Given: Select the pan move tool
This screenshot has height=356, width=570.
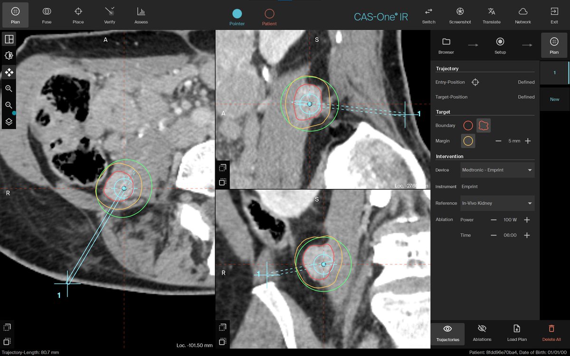Looking at the screenshot, I should (9, 72).
